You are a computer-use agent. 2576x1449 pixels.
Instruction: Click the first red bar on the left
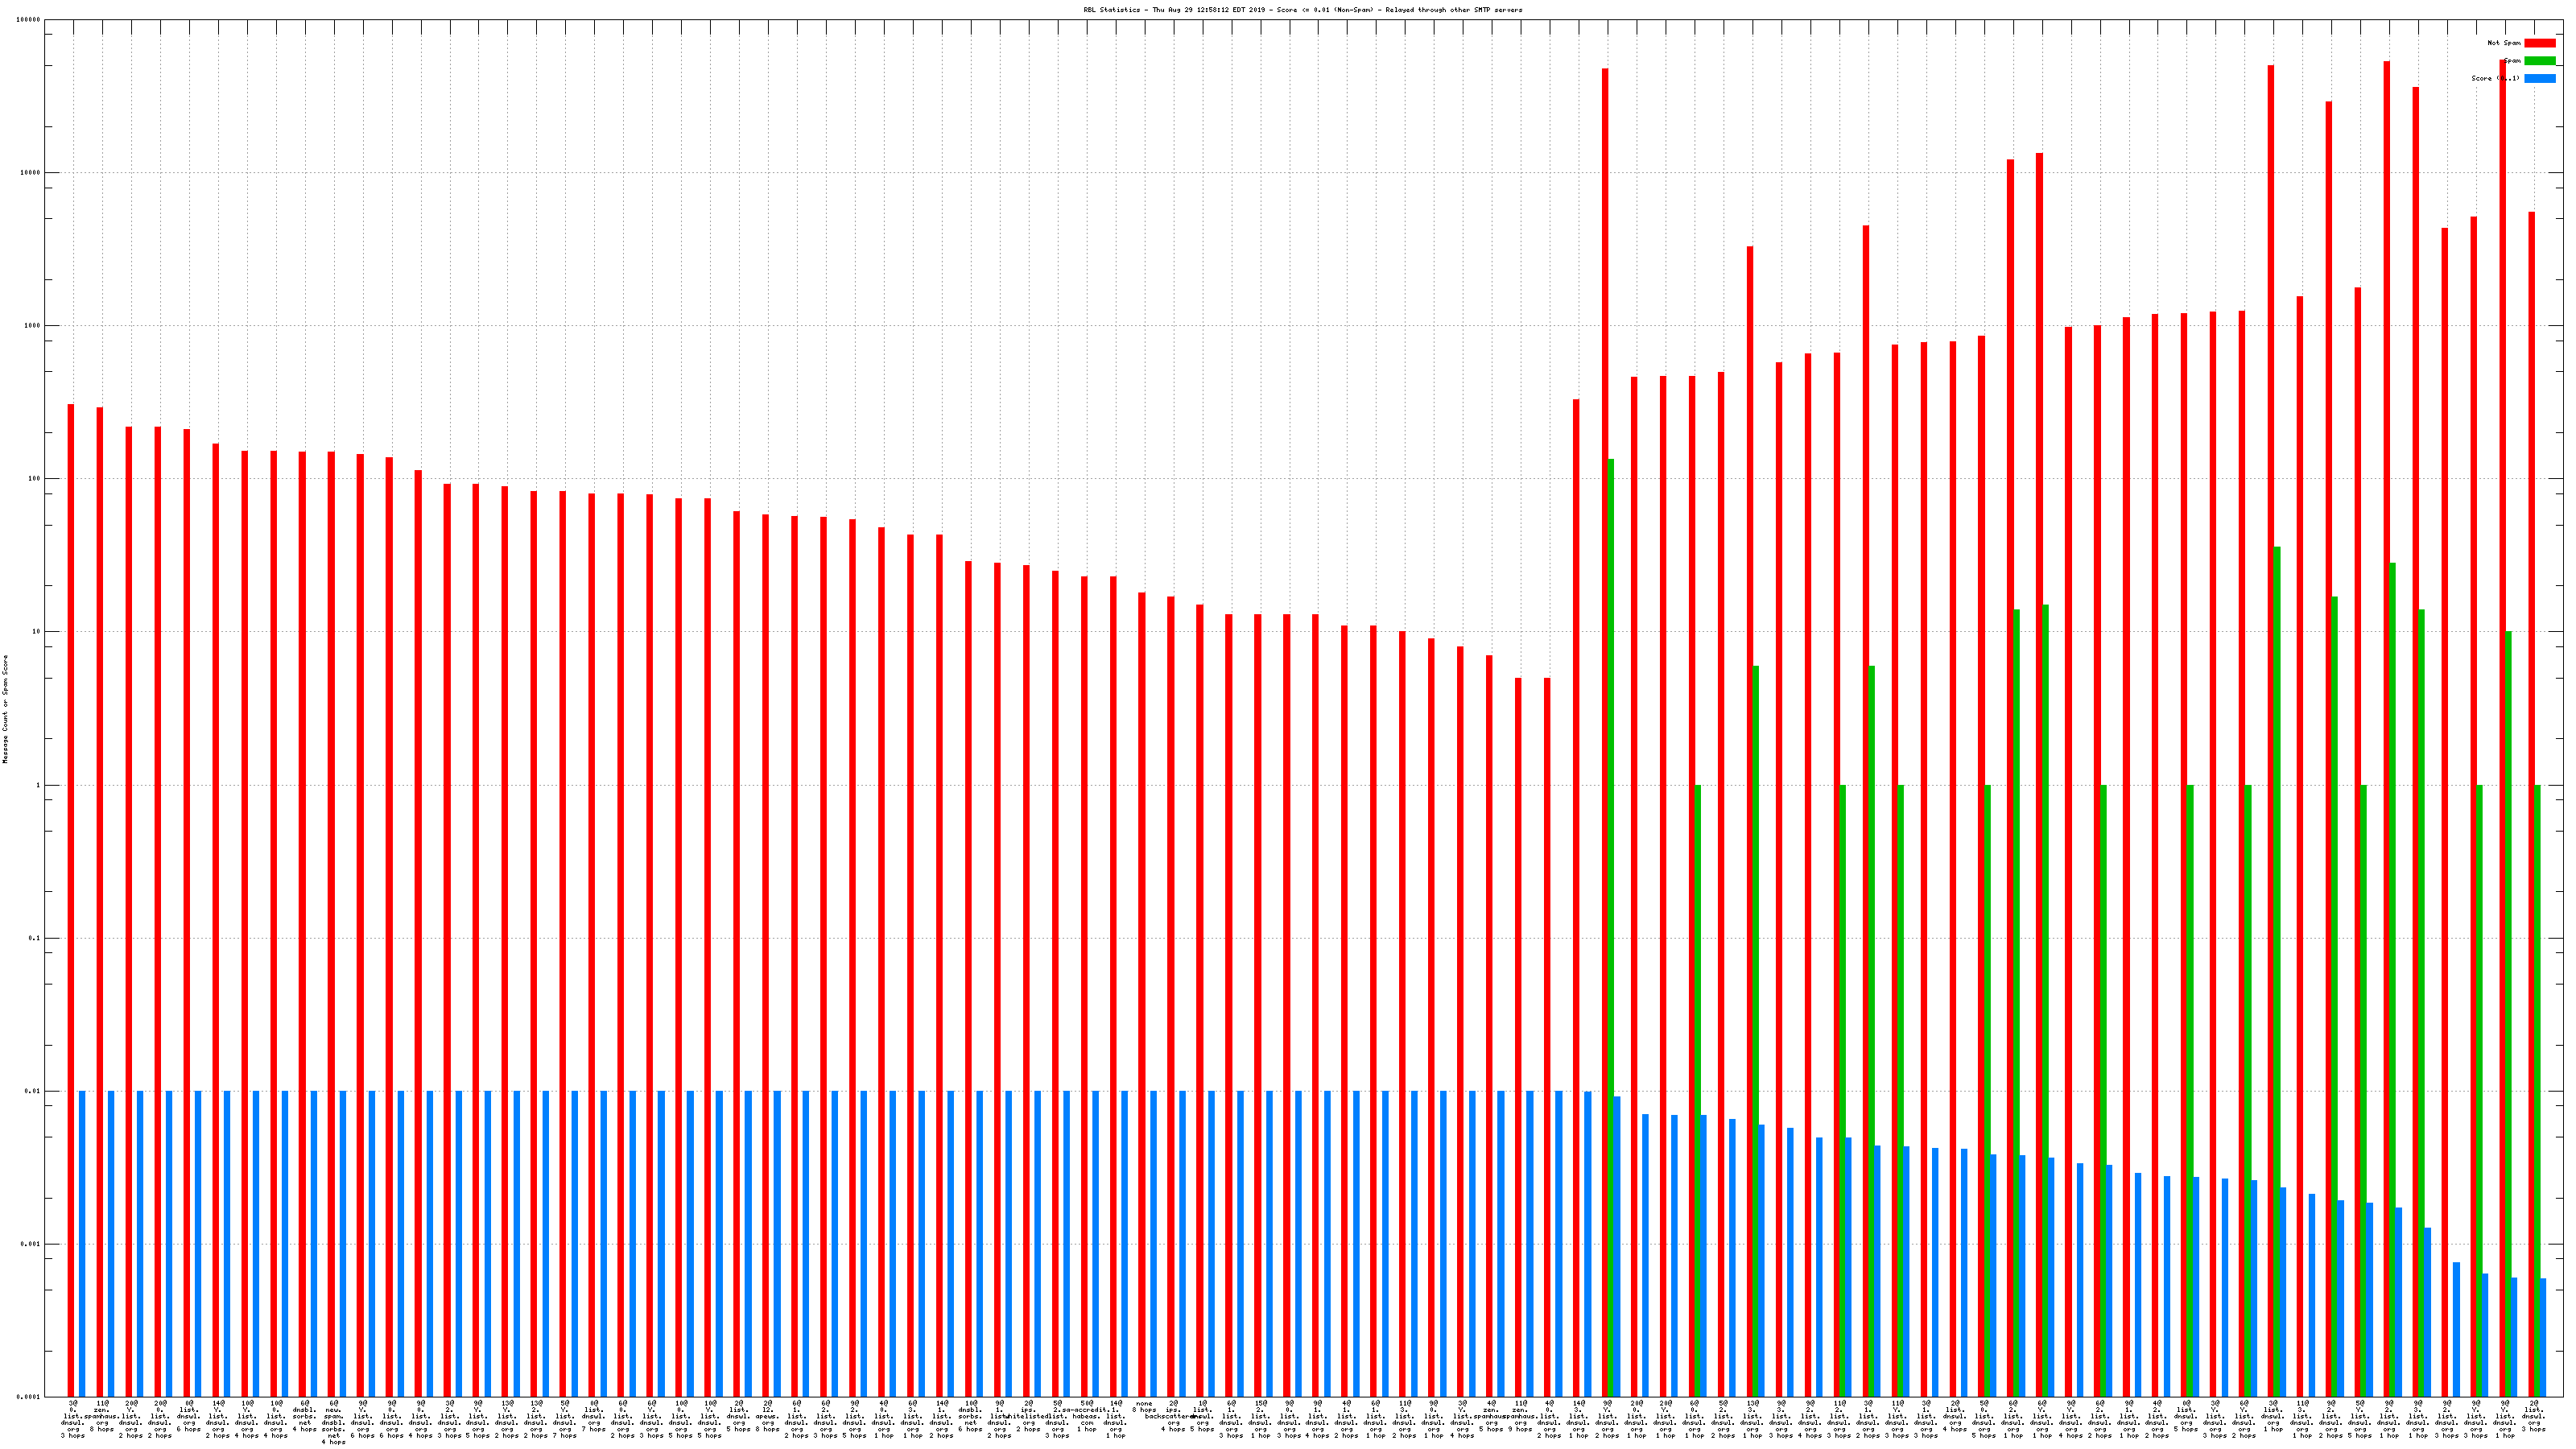pos(71,900)
